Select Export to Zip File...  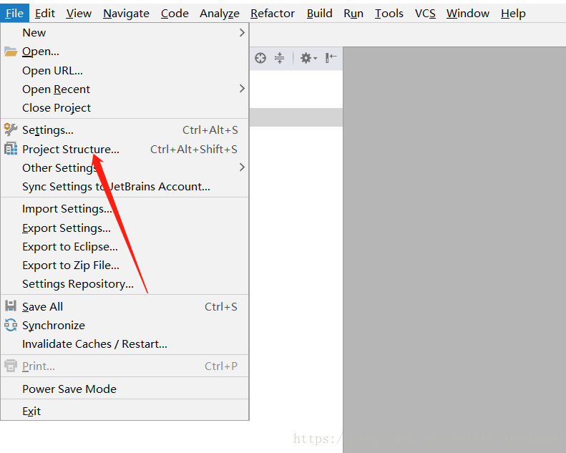point(125,266)
